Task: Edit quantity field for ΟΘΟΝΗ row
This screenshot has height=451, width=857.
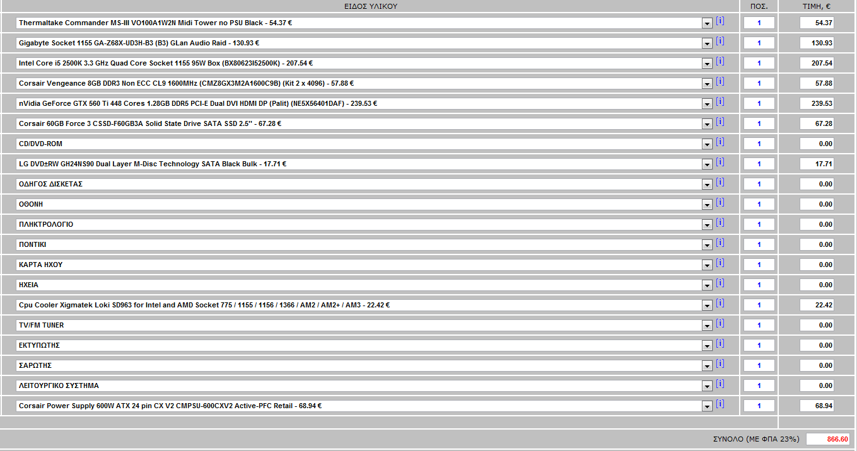Action: (759, 204)
